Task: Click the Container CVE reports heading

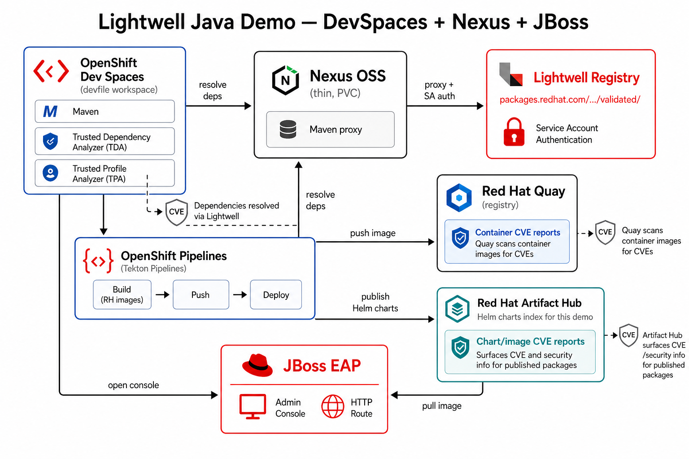Action: 518,232
